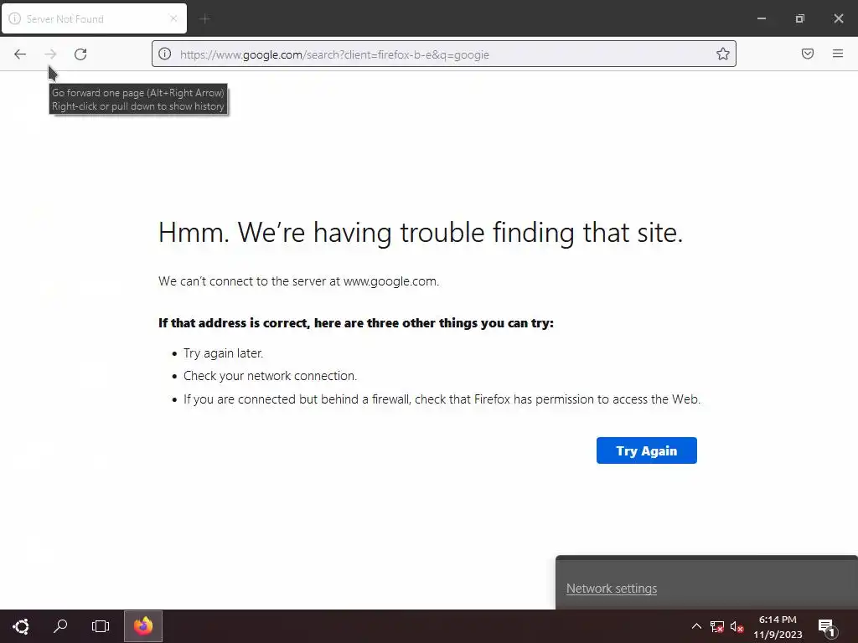This screenshot has height=643, width=858.
Task: Click the Try Again button
Action: (646, 450)
